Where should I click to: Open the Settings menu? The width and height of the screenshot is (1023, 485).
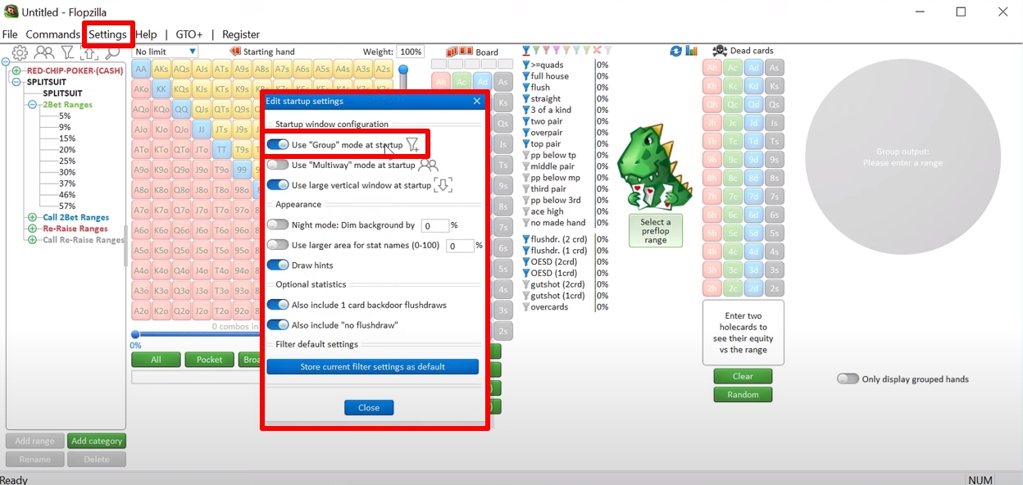coord(108,34)
